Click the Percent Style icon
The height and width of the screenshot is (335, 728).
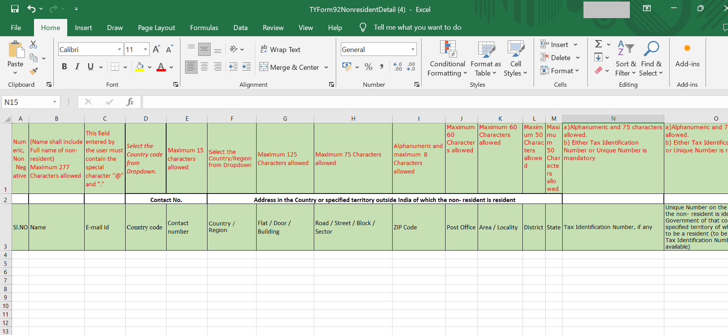tap(369, 67)
